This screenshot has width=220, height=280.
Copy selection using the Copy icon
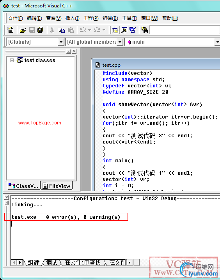62,30
